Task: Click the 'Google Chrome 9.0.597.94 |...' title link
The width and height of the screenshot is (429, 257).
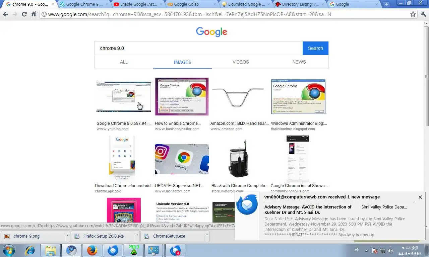Action: 124,123
